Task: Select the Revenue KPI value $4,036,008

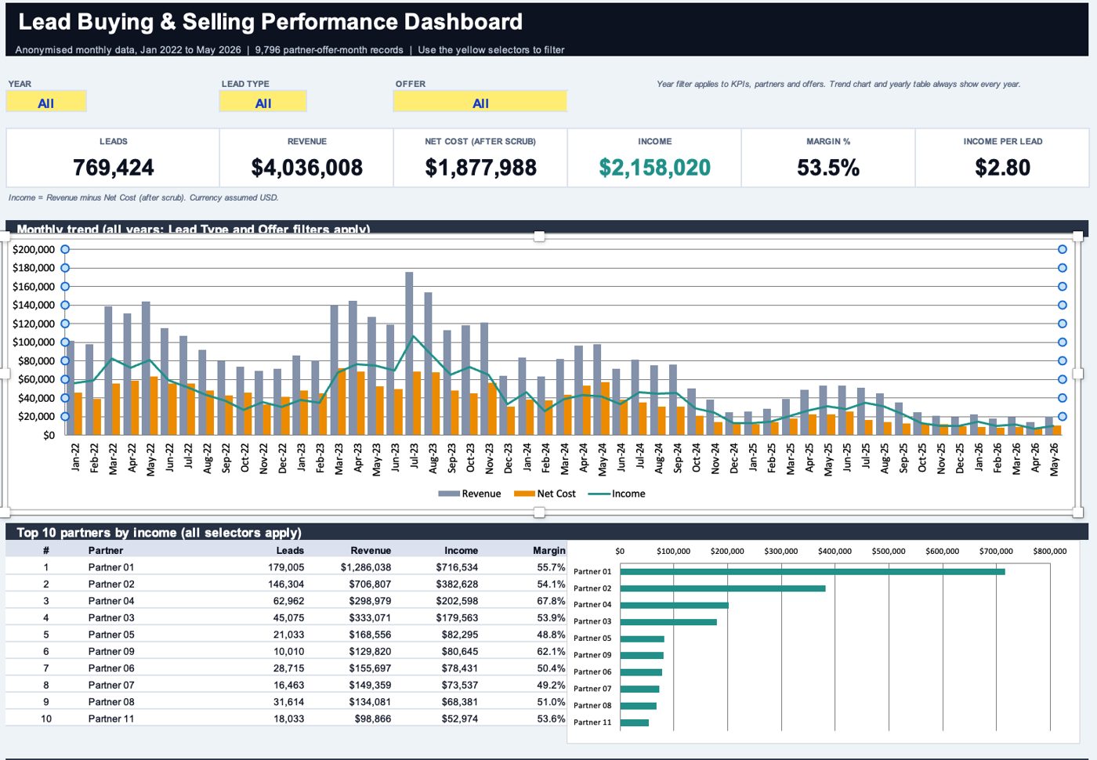Action: (x=307, y=168)
